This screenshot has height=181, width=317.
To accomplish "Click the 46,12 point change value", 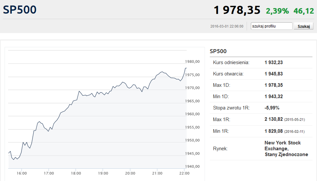I will coord(304,11).
